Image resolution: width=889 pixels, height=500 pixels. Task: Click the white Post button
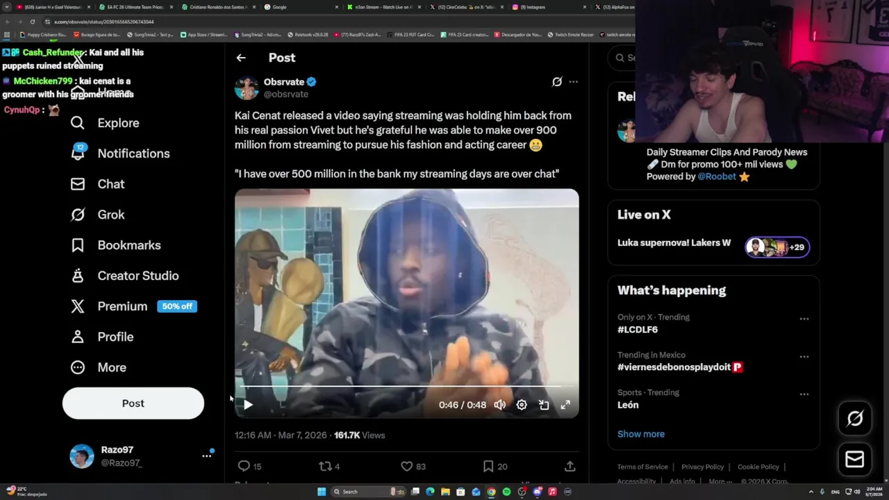coord(133,403)
